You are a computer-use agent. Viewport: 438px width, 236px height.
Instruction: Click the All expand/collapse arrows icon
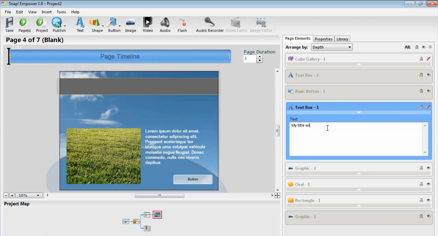pos(430,47)
